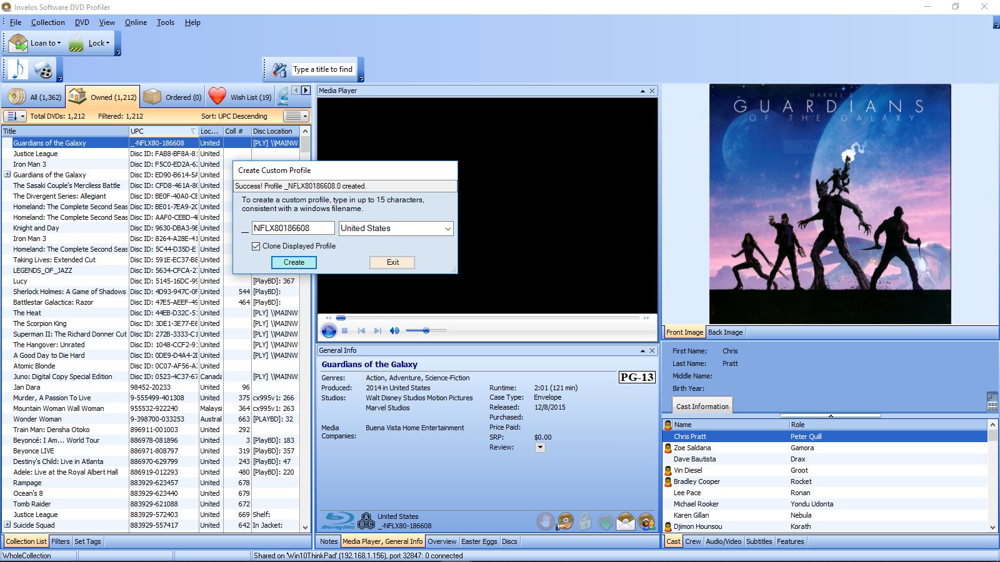
Task: Open the Filters tab
Action: pyautogui.click(x=61, y=541)
